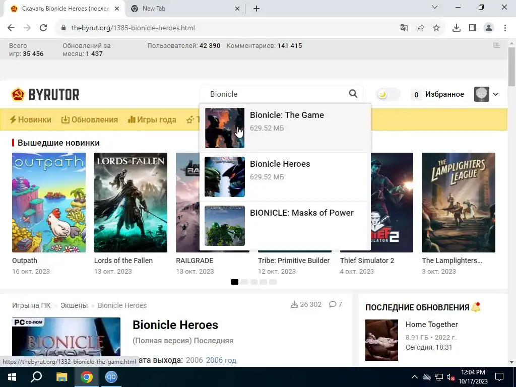The height and width of the screenshot is (387, 516).
Task: Open Lords of the Fallen cover
Action: click(x=131, y=203)
